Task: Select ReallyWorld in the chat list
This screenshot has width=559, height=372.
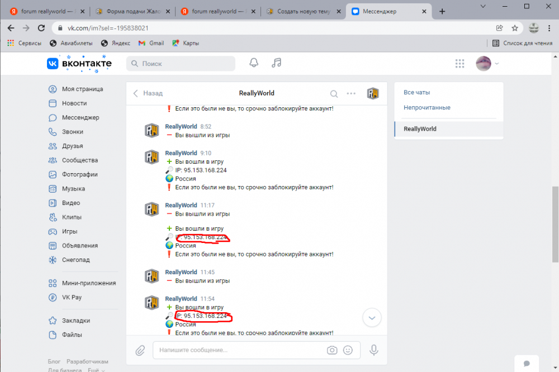Action: [449, 129]
